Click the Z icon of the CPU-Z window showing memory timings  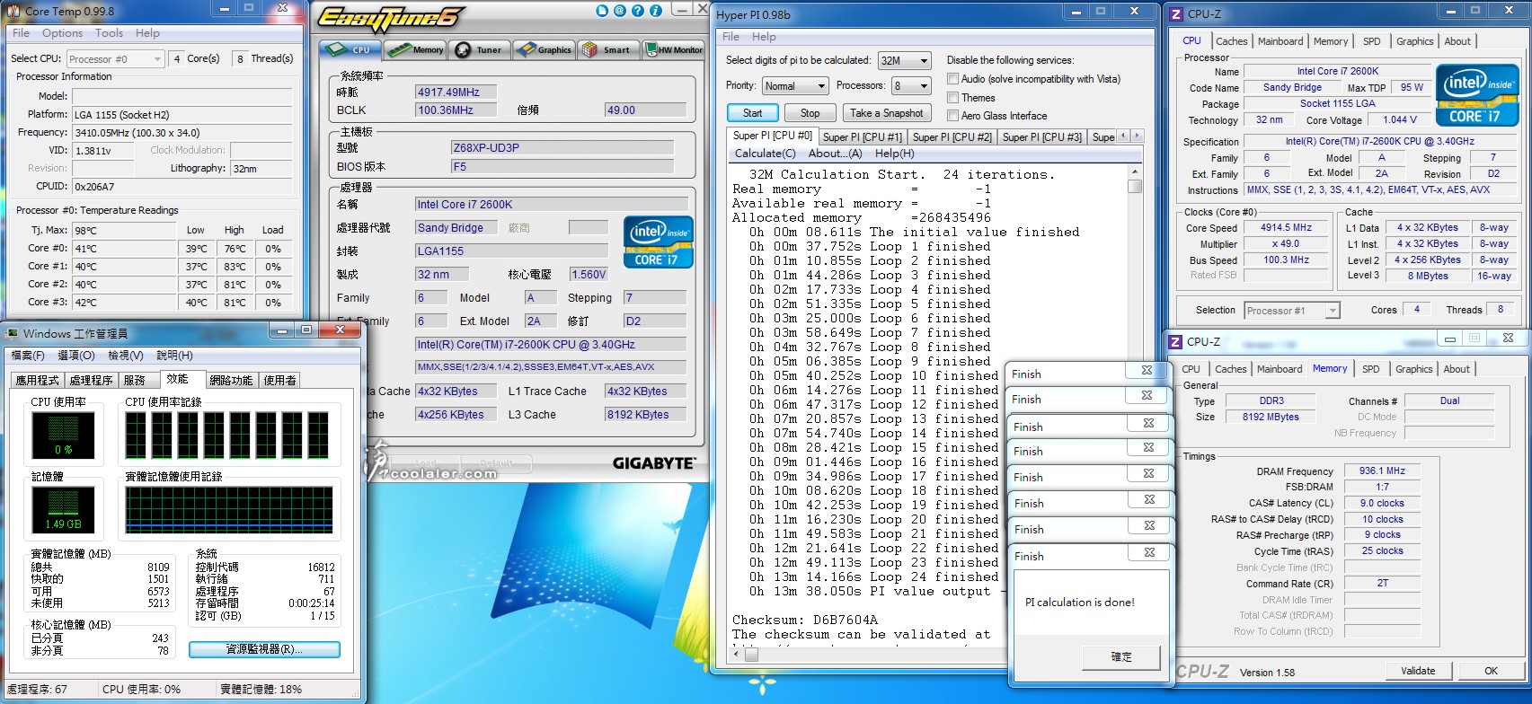tap(1175, 341)
